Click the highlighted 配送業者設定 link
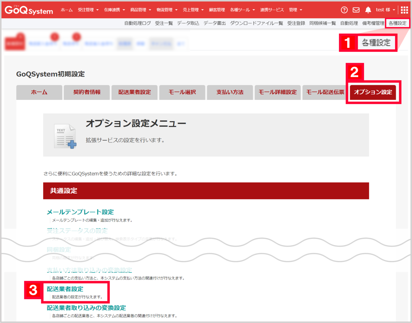Screen dimensions: 412x323 click(x=65, y=289)
